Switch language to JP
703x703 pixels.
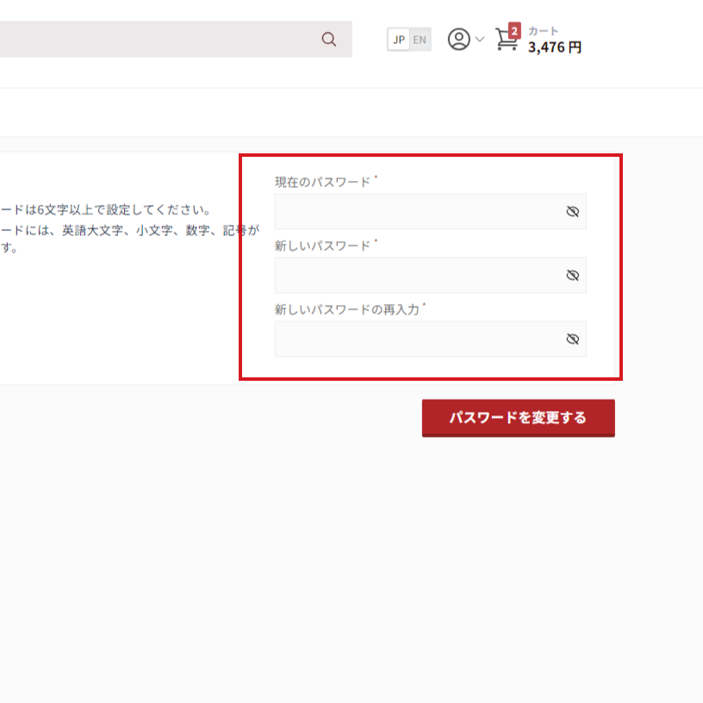(399, 40)
